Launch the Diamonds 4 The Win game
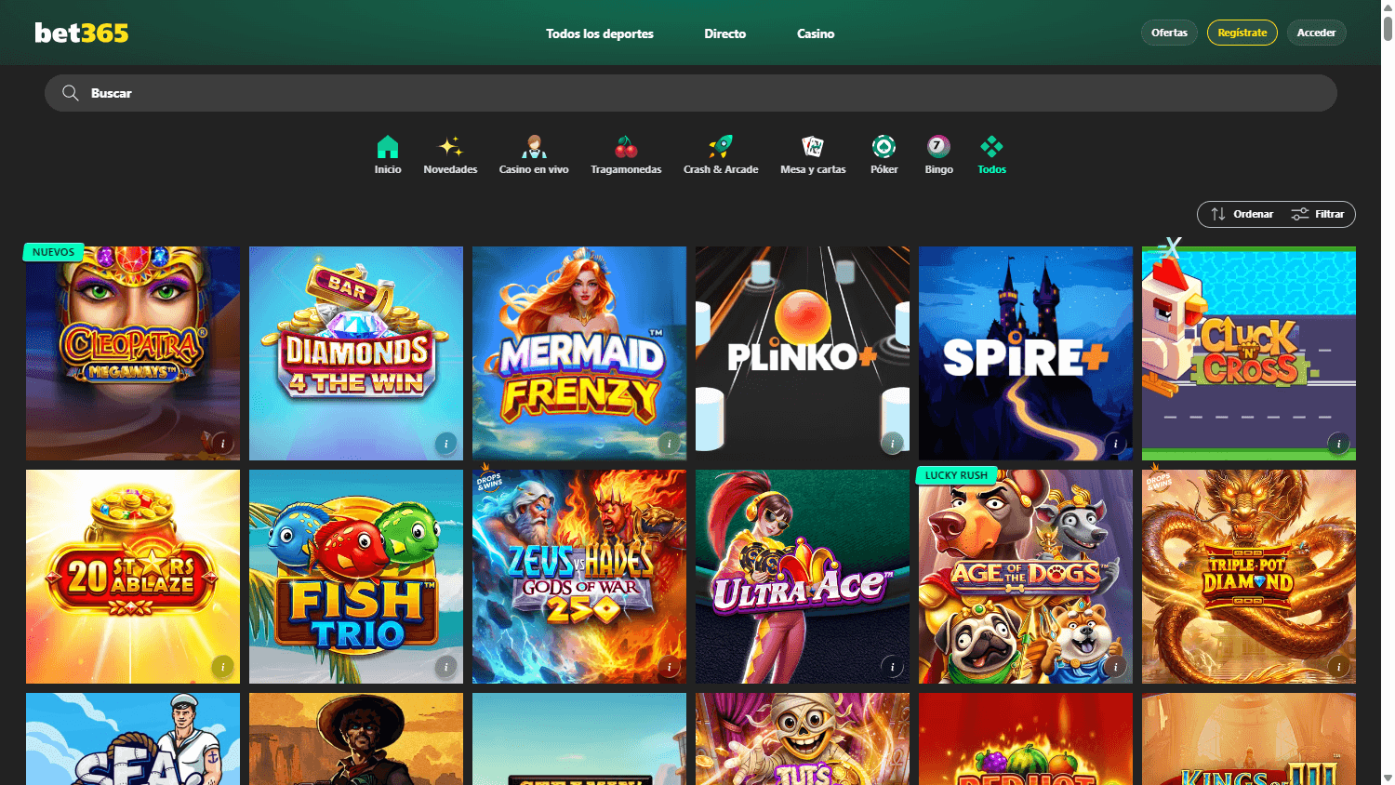This screenshot has height=785, width=1395. (x=356, y=353)
